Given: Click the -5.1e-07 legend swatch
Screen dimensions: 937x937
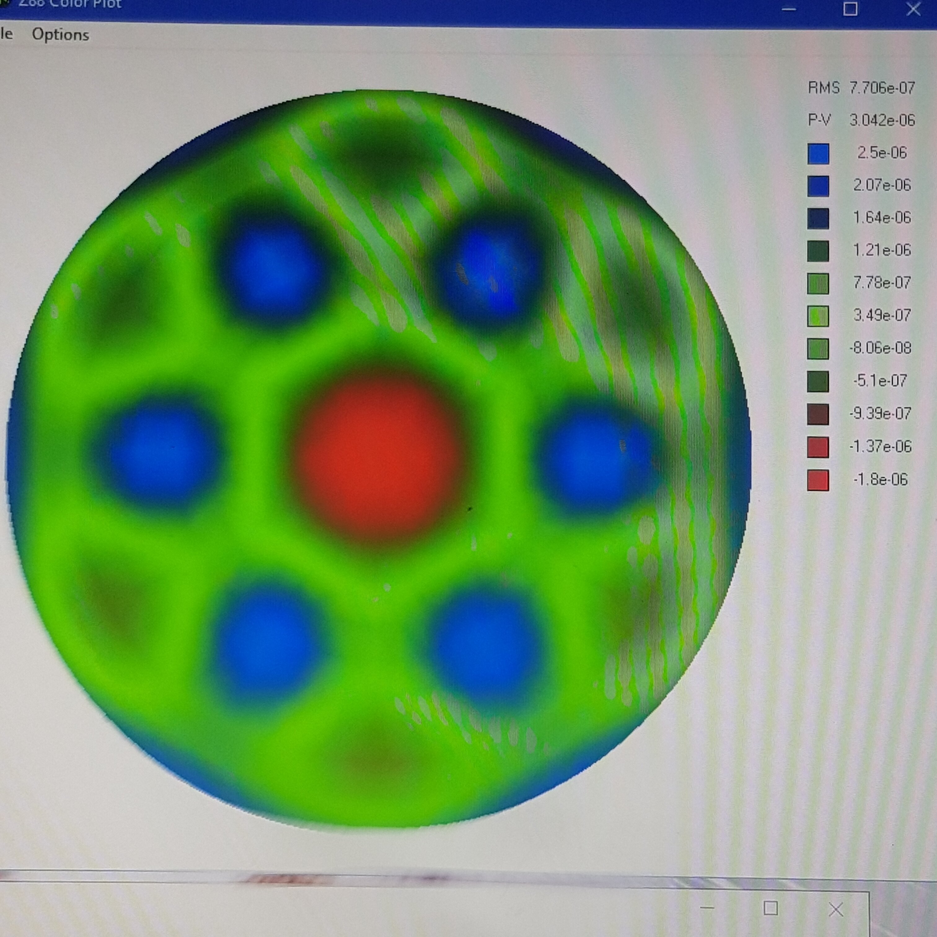Looking at the screenshot, I should [818, 381].
